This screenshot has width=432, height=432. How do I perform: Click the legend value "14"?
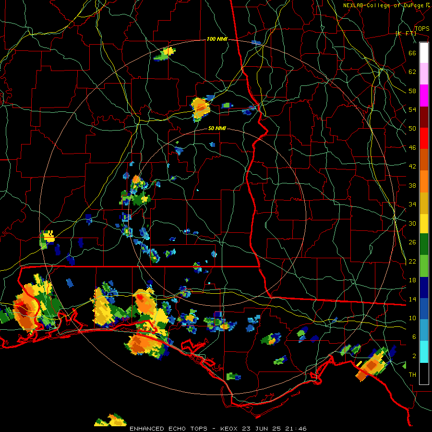[x=412, y=299]
